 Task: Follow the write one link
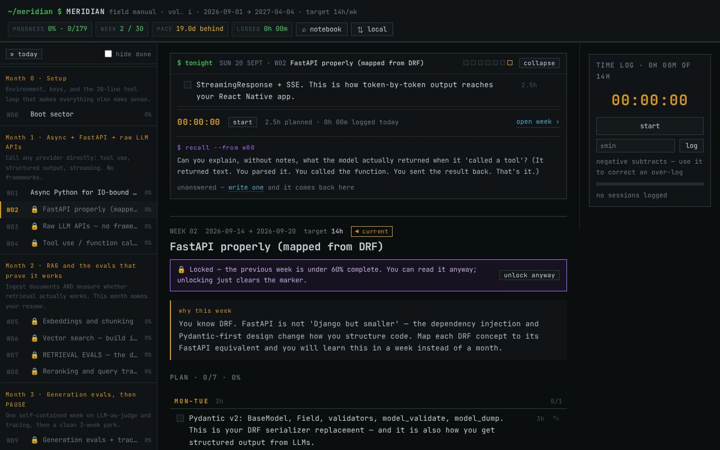click(x=246, y=187)
